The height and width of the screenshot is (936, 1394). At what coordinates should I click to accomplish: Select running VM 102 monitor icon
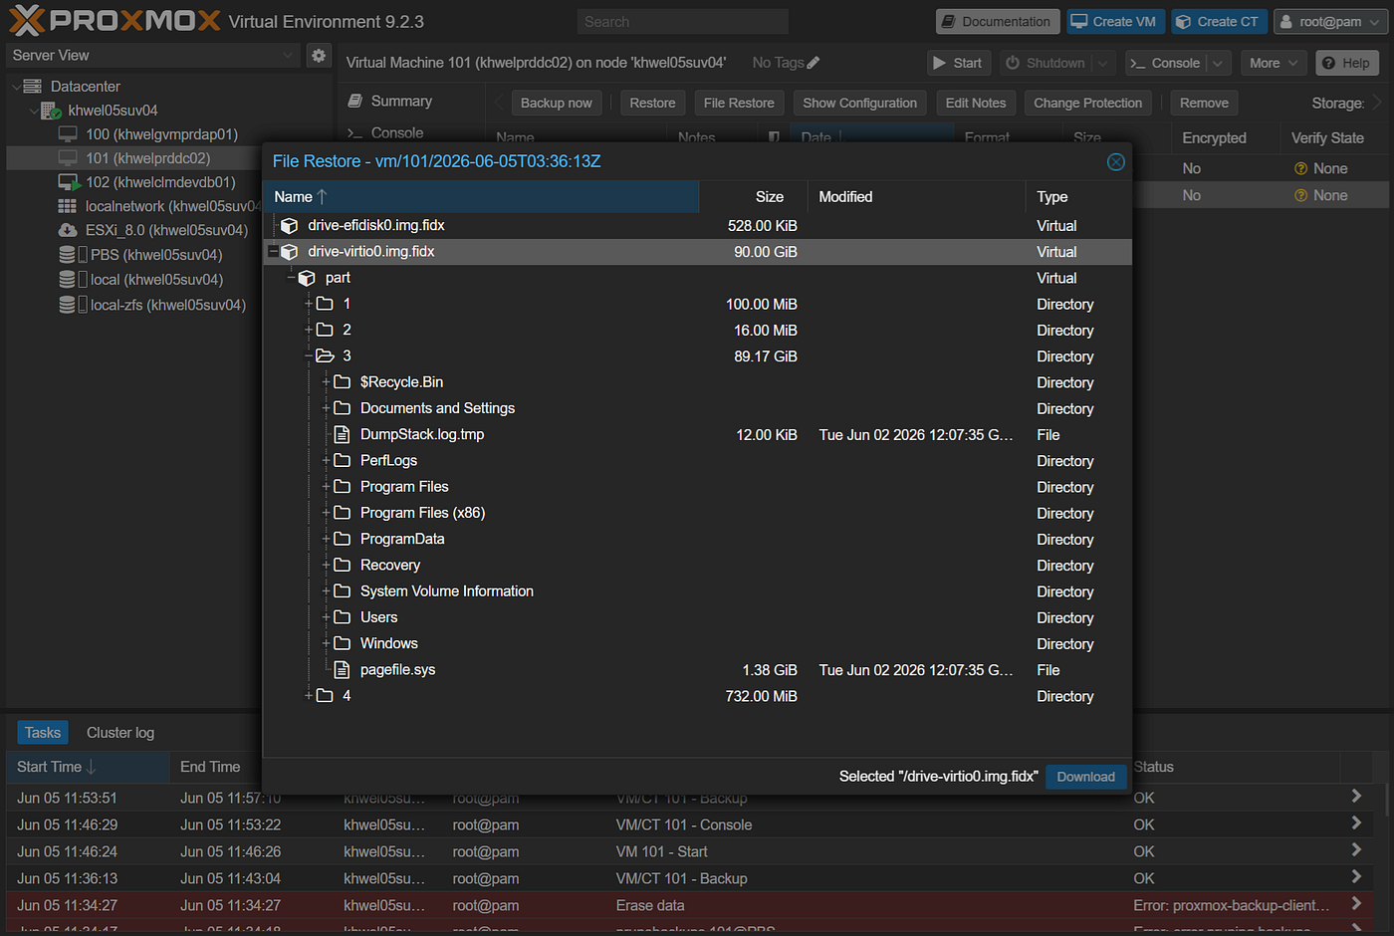69,182
